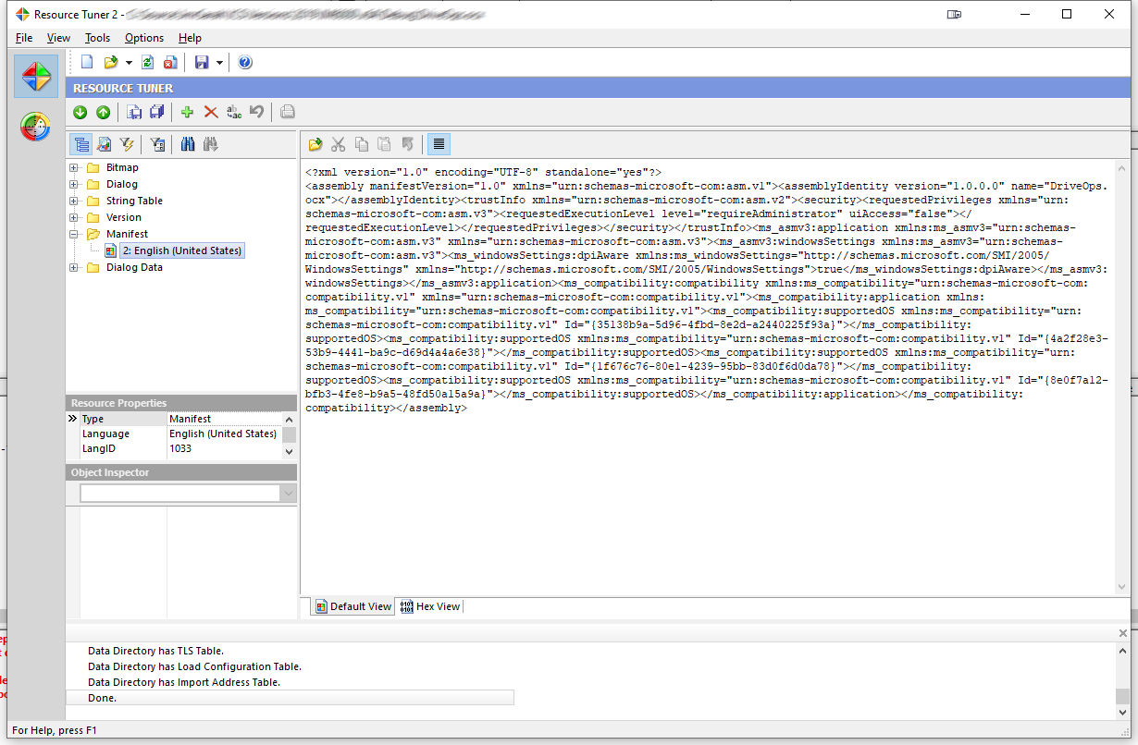Click the image preview view icon
The image size is (1138, 745).
coord(105,144)
